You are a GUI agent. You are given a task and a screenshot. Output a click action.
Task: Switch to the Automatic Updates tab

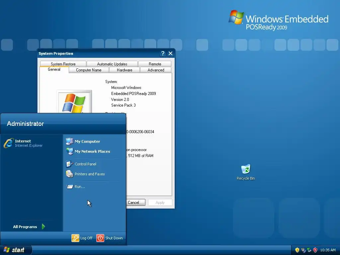tap(112, 64)
